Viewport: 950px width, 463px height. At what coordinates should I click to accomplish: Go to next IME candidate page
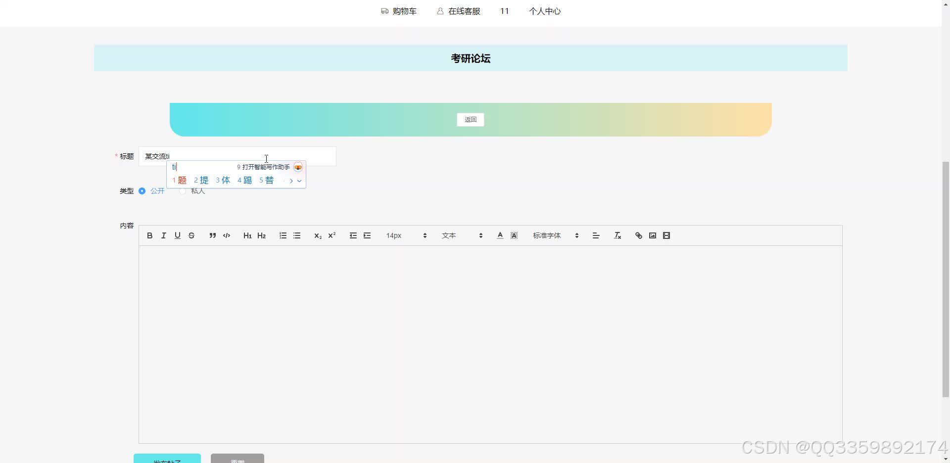click(x=291, y=181)
